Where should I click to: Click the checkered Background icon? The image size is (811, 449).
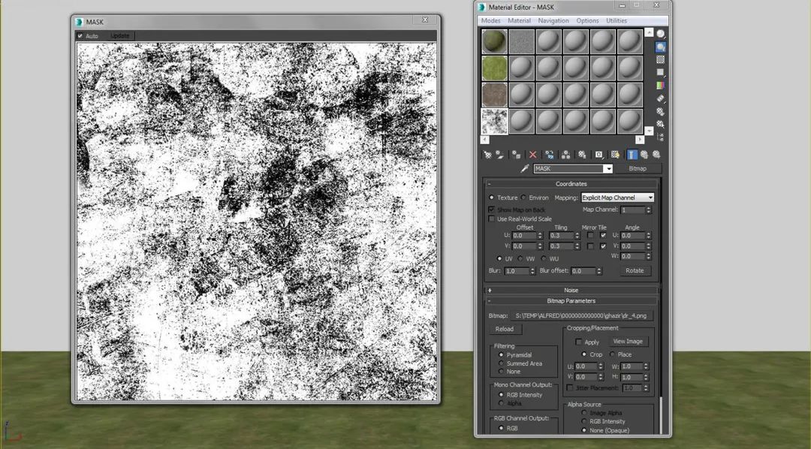click(660, 59)
